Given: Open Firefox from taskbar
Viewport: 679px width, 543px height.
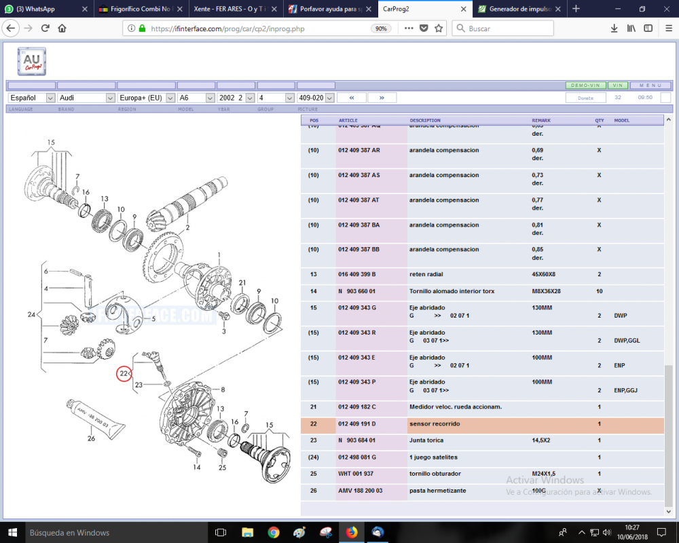Looking at the screenshot, I should pos(351,533).
